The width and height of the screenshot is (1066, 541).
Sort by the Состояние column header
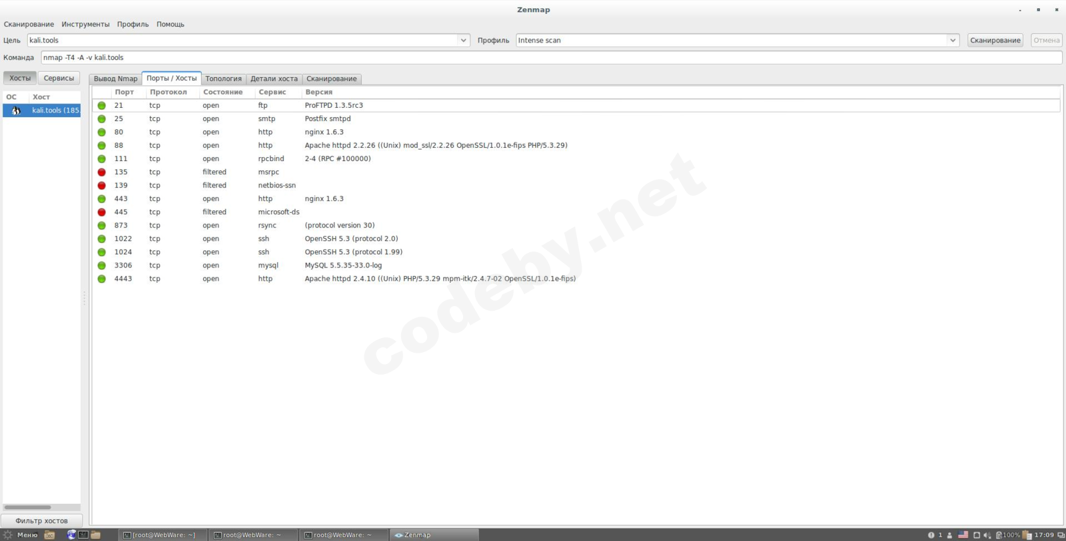click(x=227, y=92)
